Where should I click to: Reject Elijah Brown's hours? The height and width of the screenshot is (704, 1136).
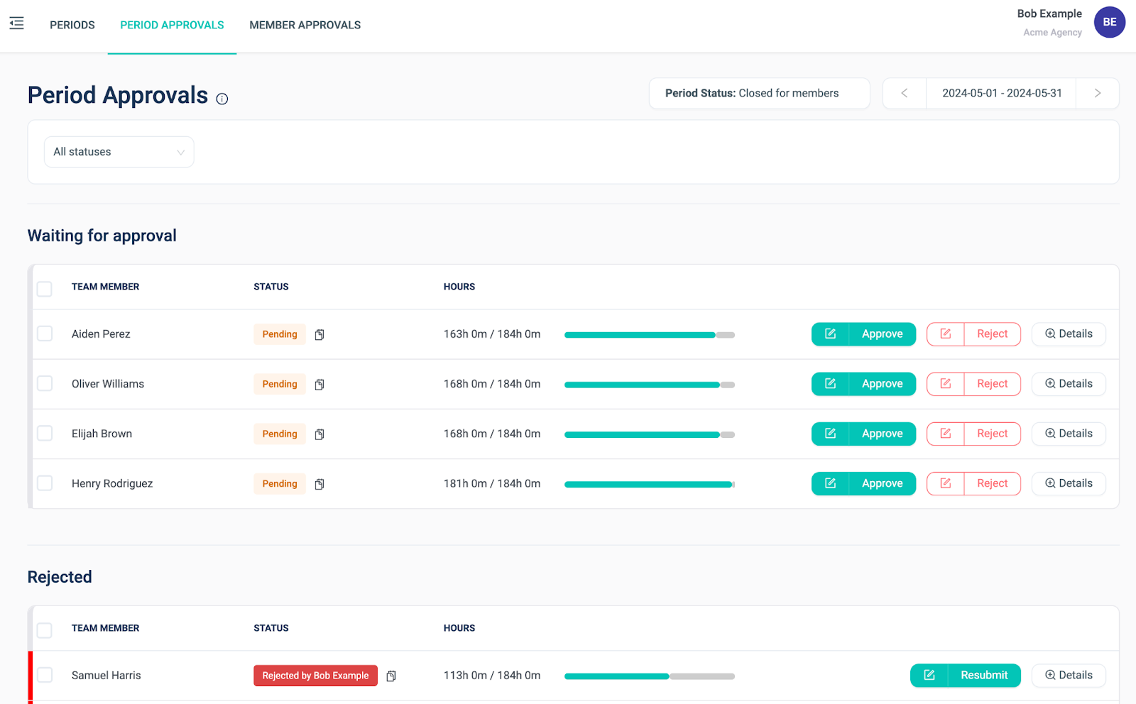[993, 434]
